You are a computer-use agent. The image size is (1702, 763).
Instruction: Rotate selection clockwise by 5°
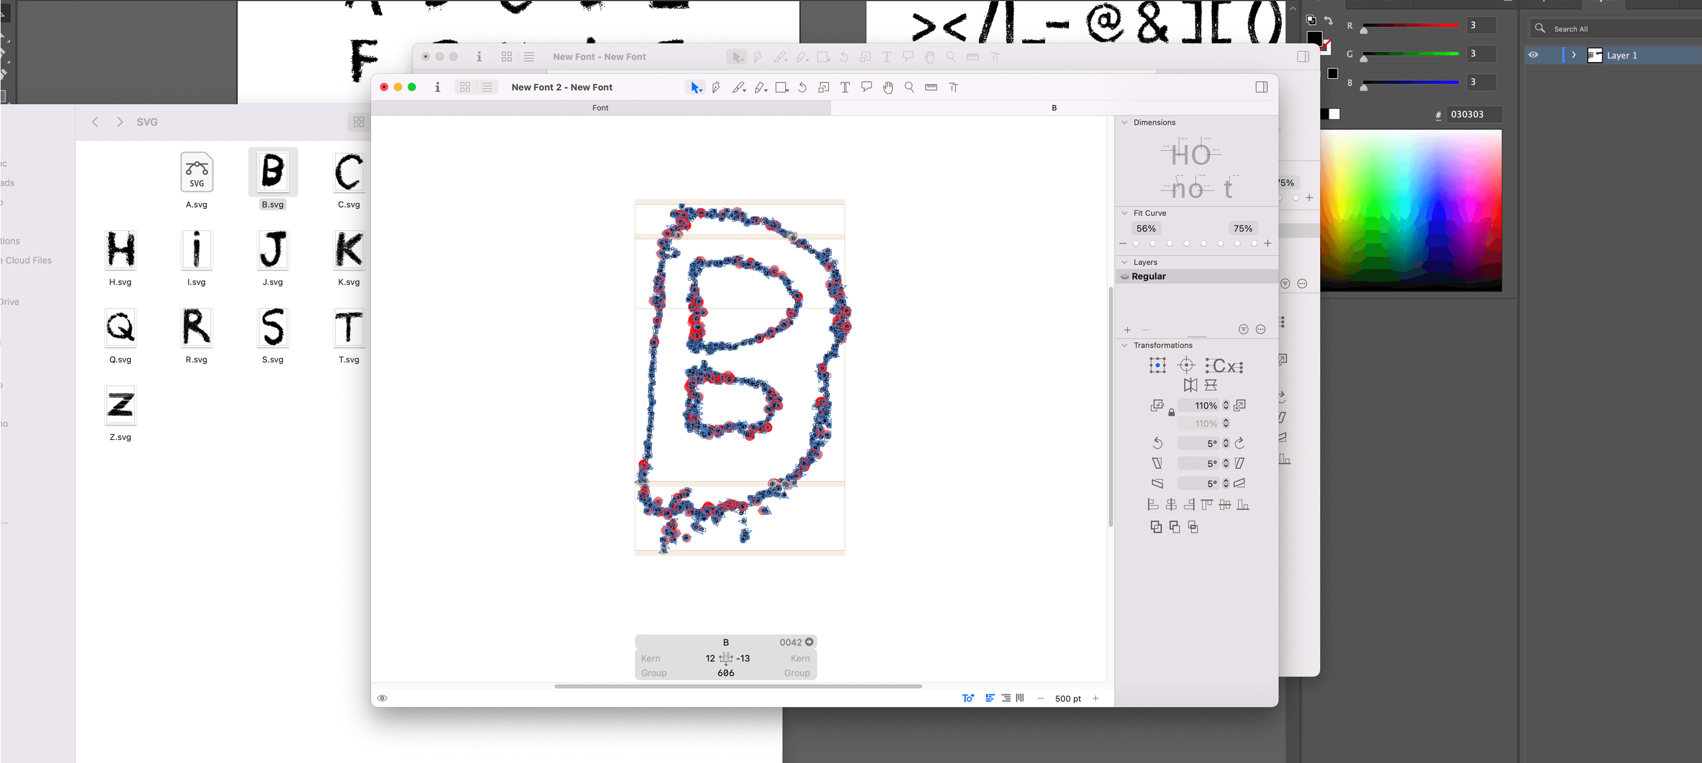coord(1239,443)
